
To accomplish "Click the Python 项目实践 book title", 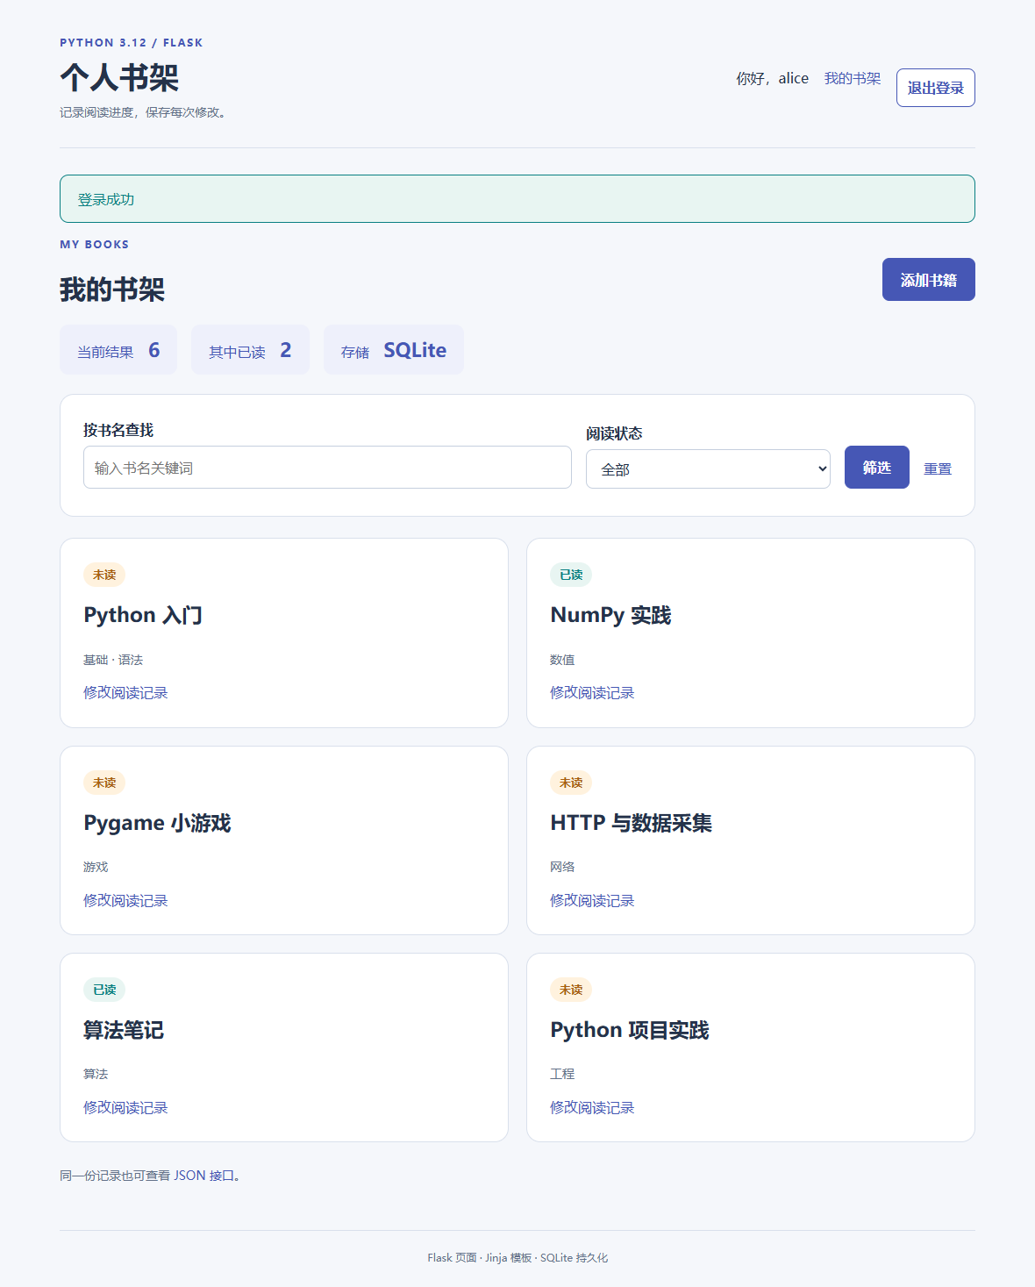I will (630, 1030).
